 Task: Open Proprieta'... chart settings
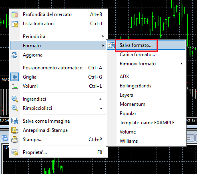point(58,152)
